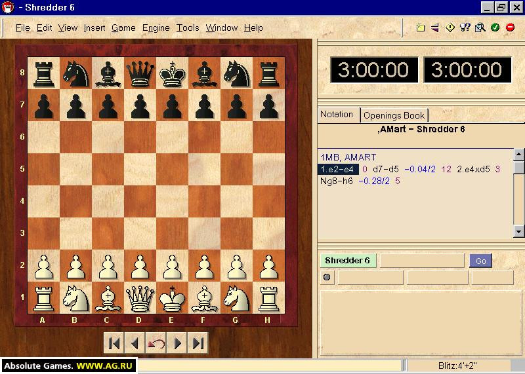Click the Go button
This screenshot has height=374, width=525.
pos(481,261)
